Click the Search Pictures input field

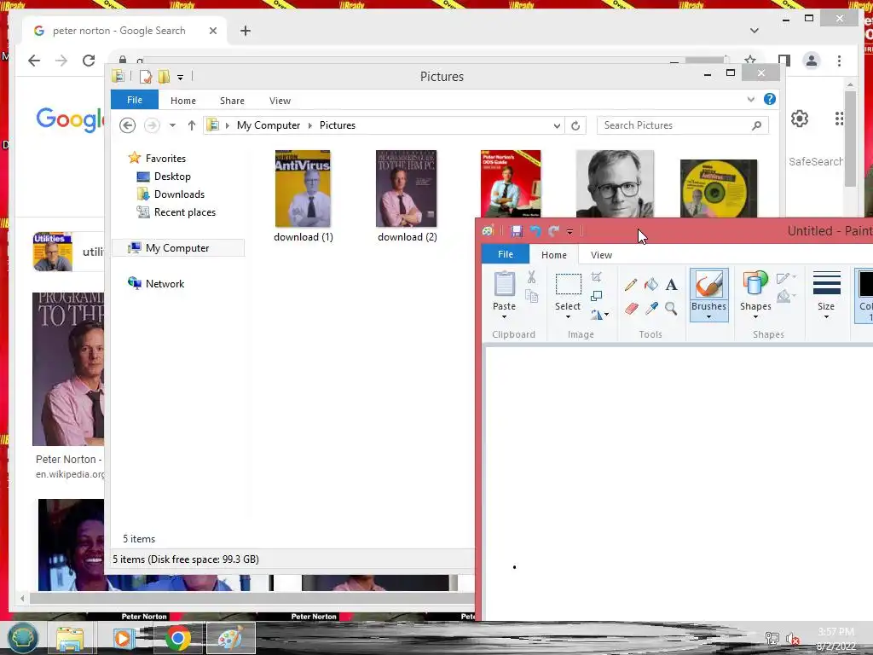683,125
